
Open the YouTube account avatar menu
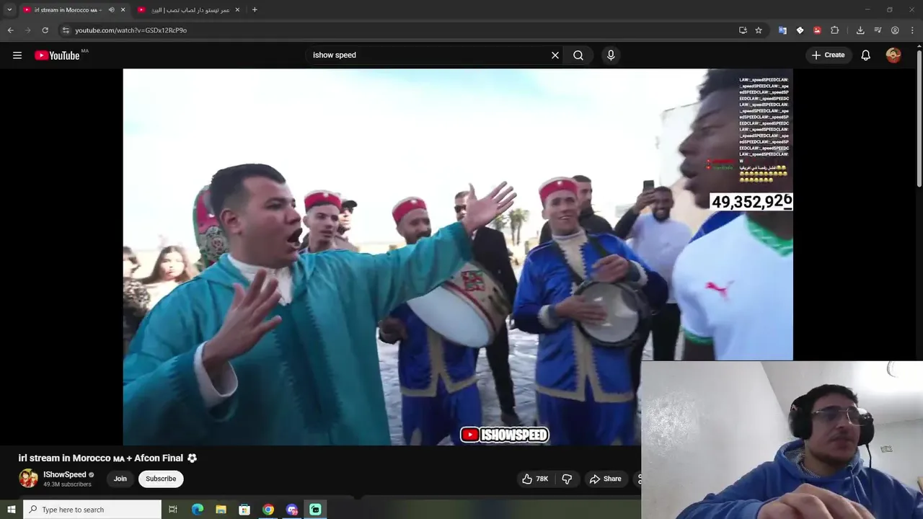click(x=893, y=56)
